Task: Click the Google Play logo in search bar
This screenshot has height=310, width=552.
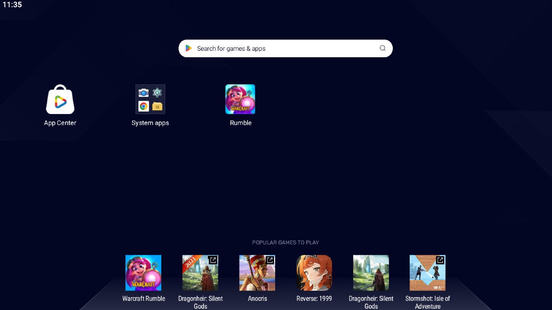Action: [188, 48]
